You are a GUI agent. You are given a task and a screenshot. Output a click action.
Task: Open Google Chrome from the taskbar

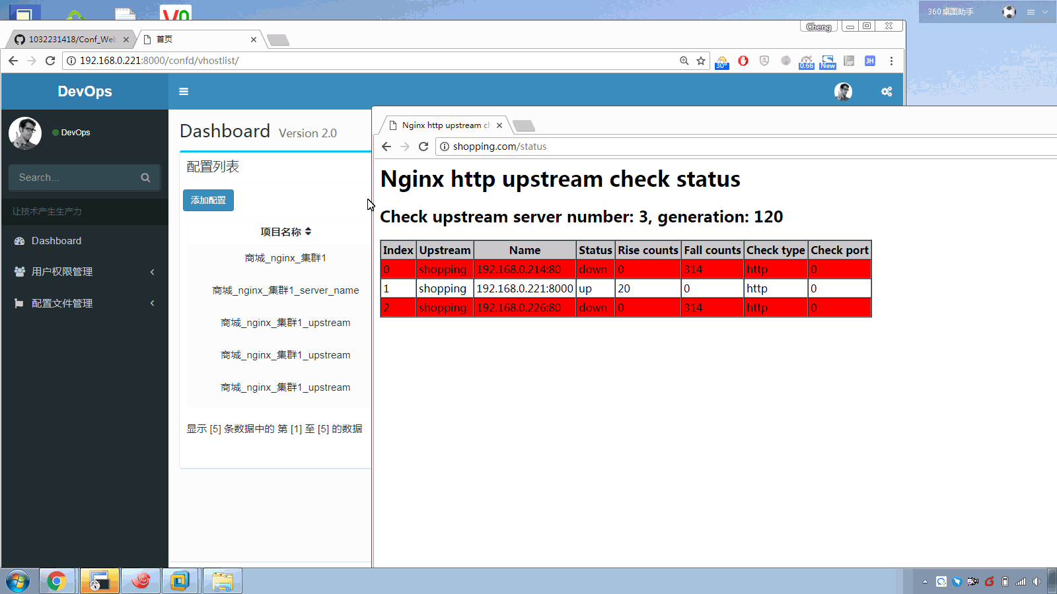pos(56,581)
